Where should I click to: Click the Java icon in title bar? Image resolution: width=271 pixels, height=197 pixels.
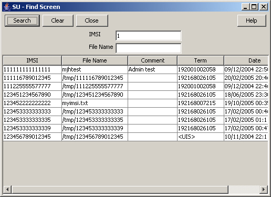7,7
